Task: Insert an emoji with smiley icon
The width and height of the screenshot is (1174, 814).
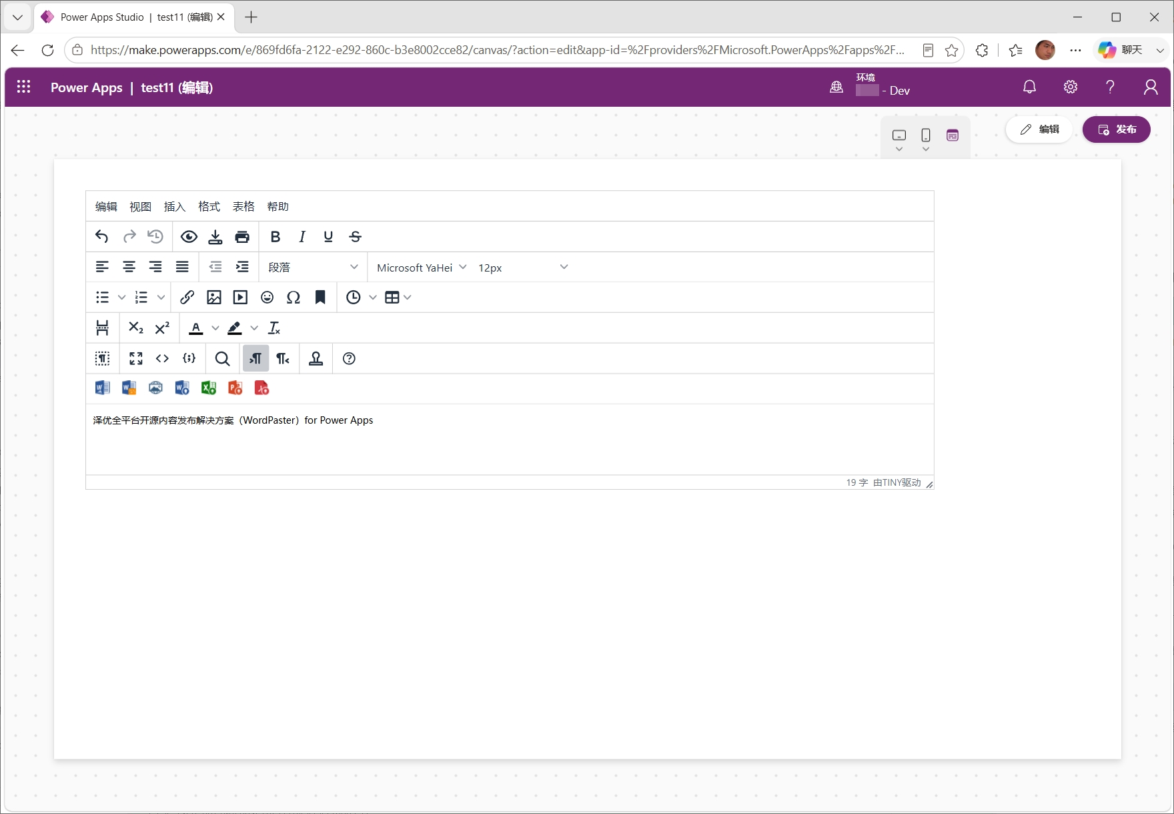Action: click(x=267, y=298)
